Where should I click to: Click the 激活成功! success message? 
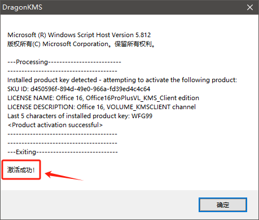coord(21,170)
